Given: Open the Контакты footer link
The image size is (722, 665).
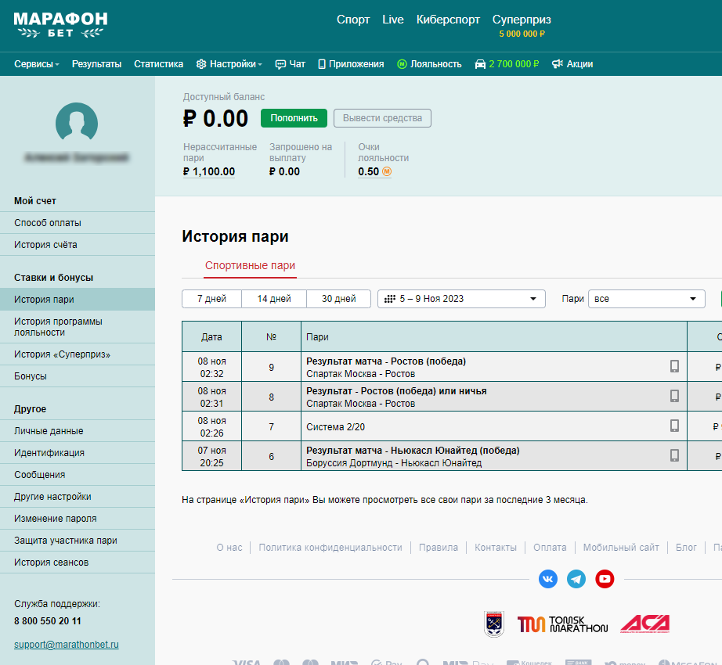Looking at the screenshot, I should pos(496,548).
